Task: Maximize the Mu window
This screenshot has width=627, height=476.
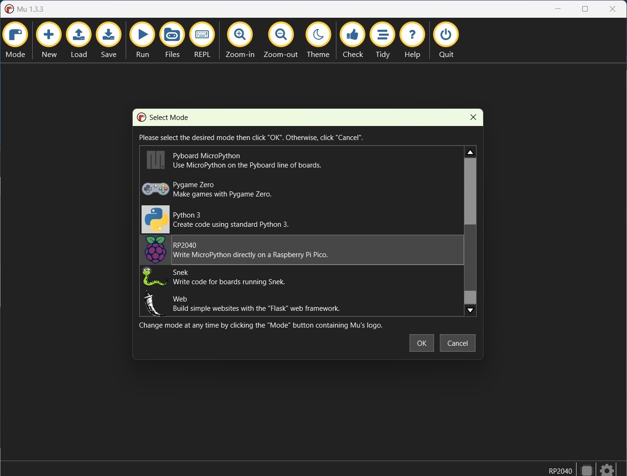Action: 585,9
